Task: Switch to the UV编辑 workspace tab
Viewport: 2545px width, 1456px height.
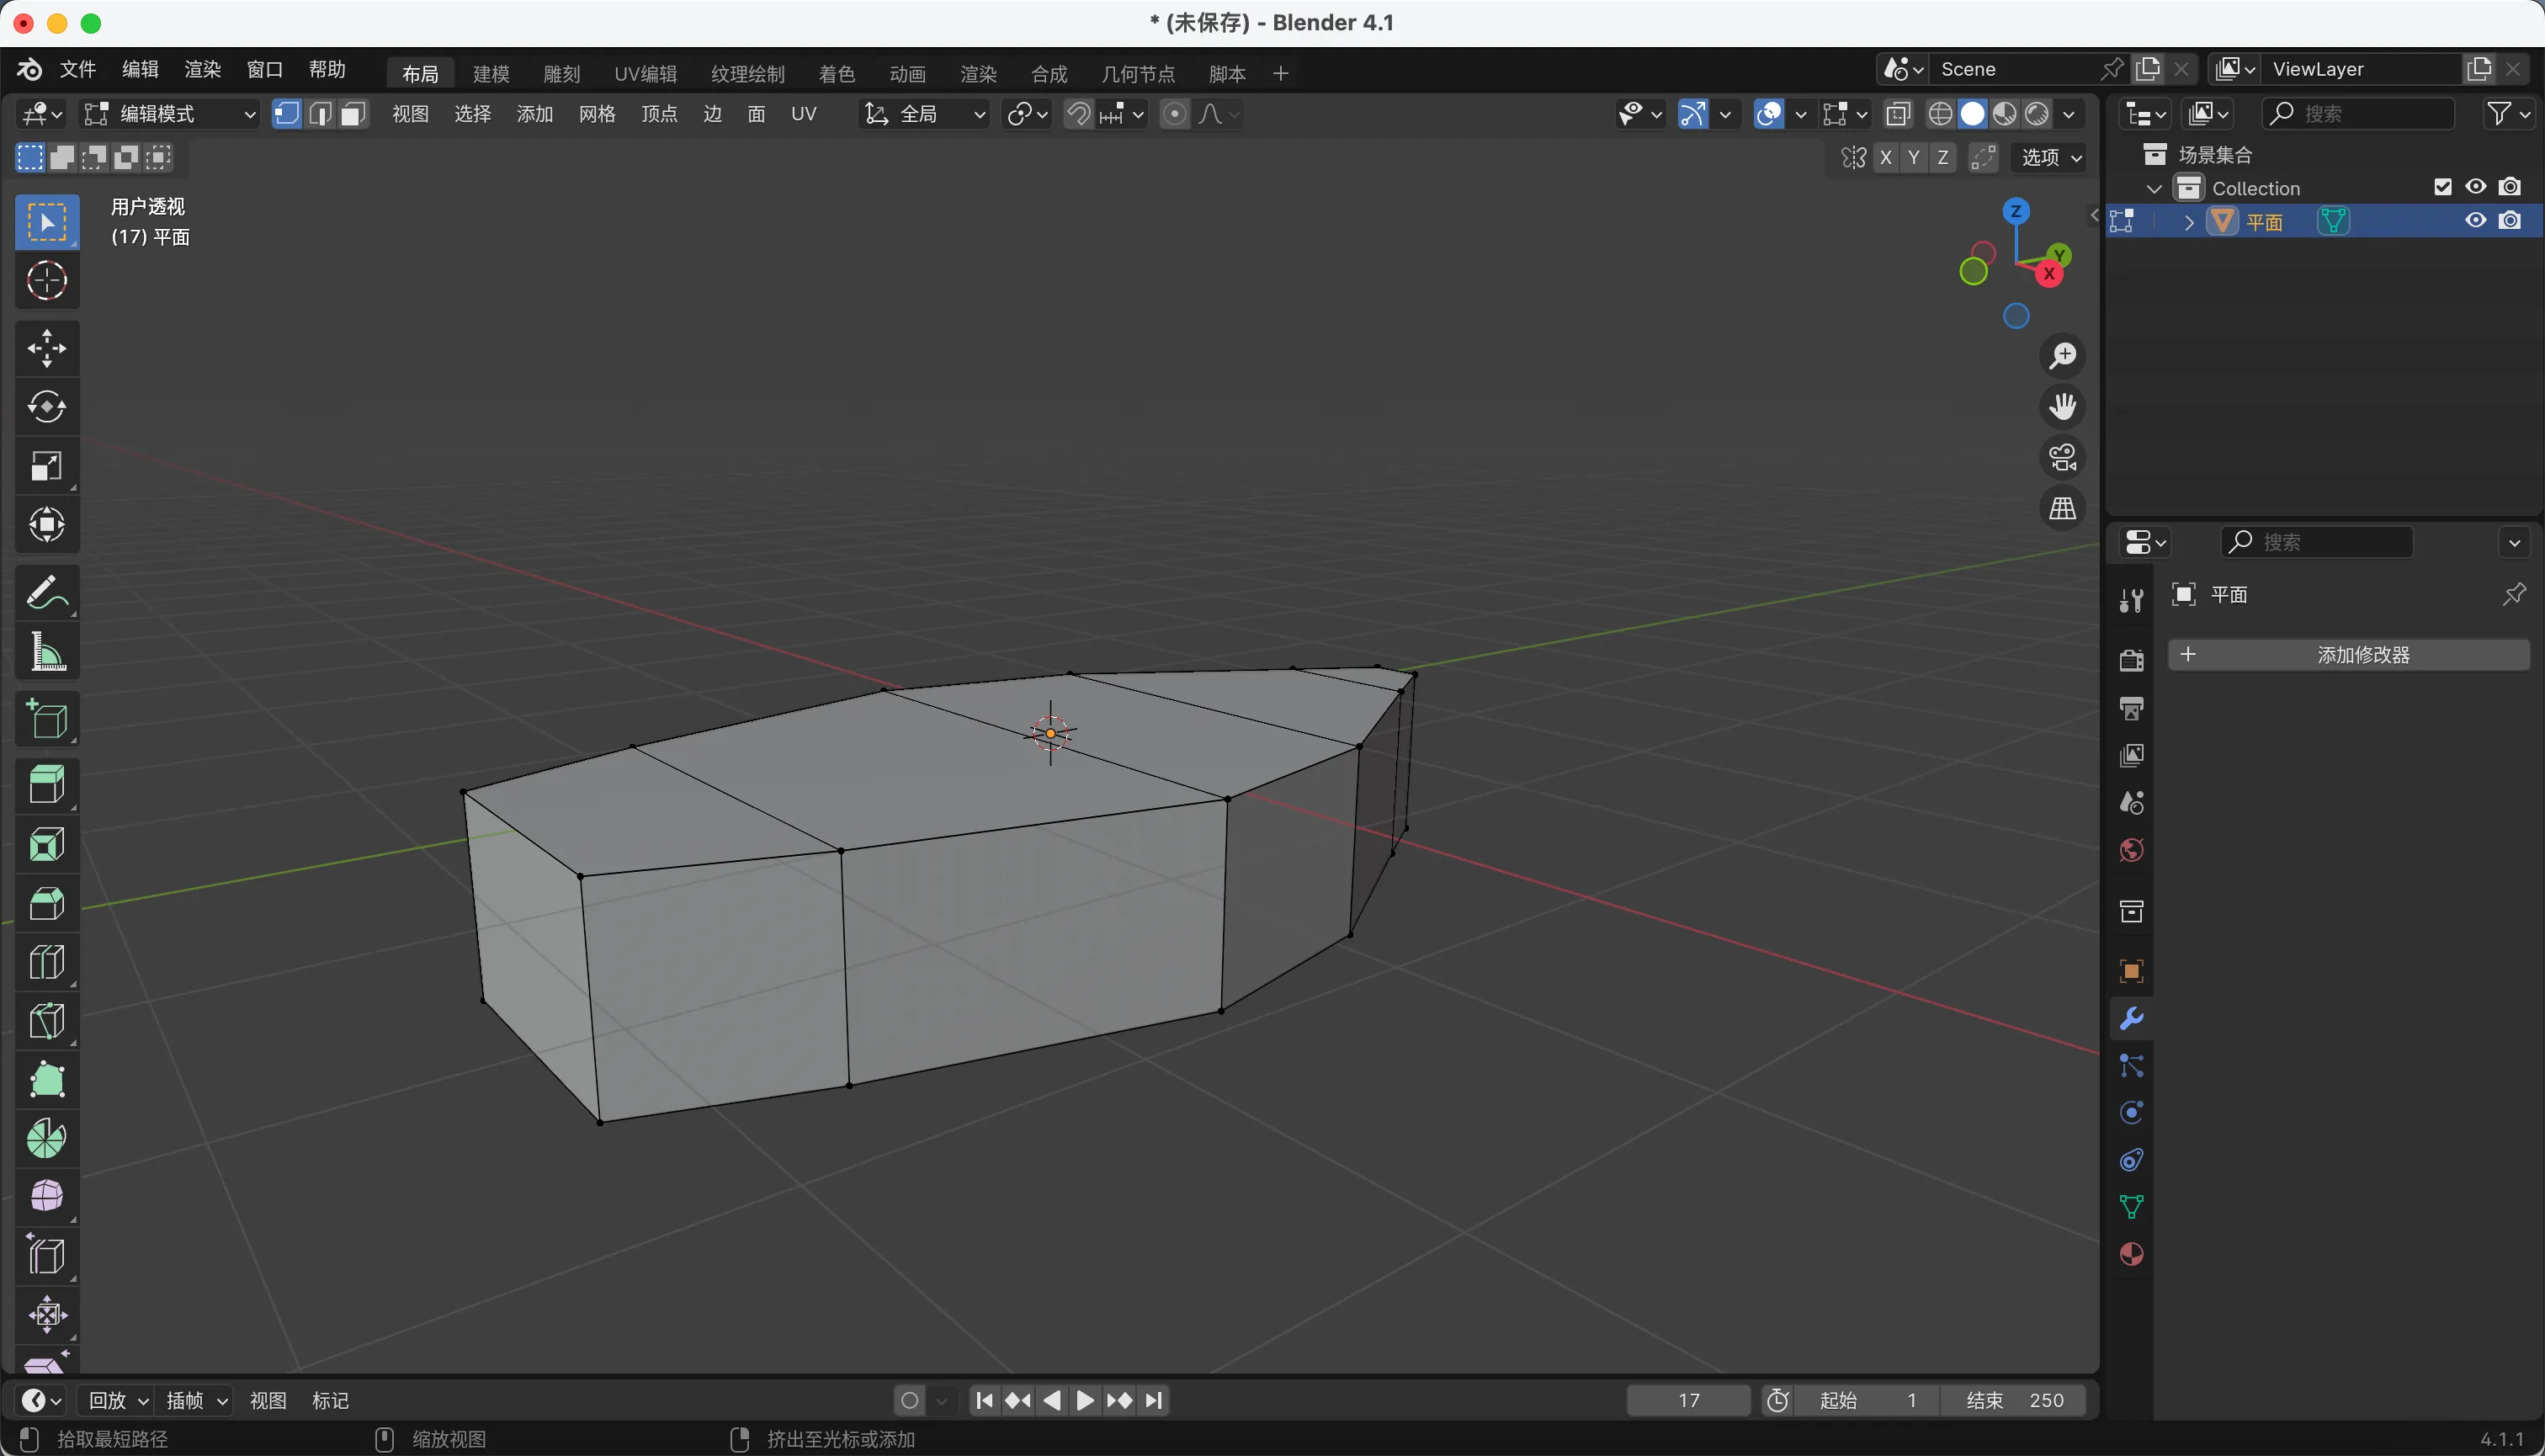Action: click(645, 73)
